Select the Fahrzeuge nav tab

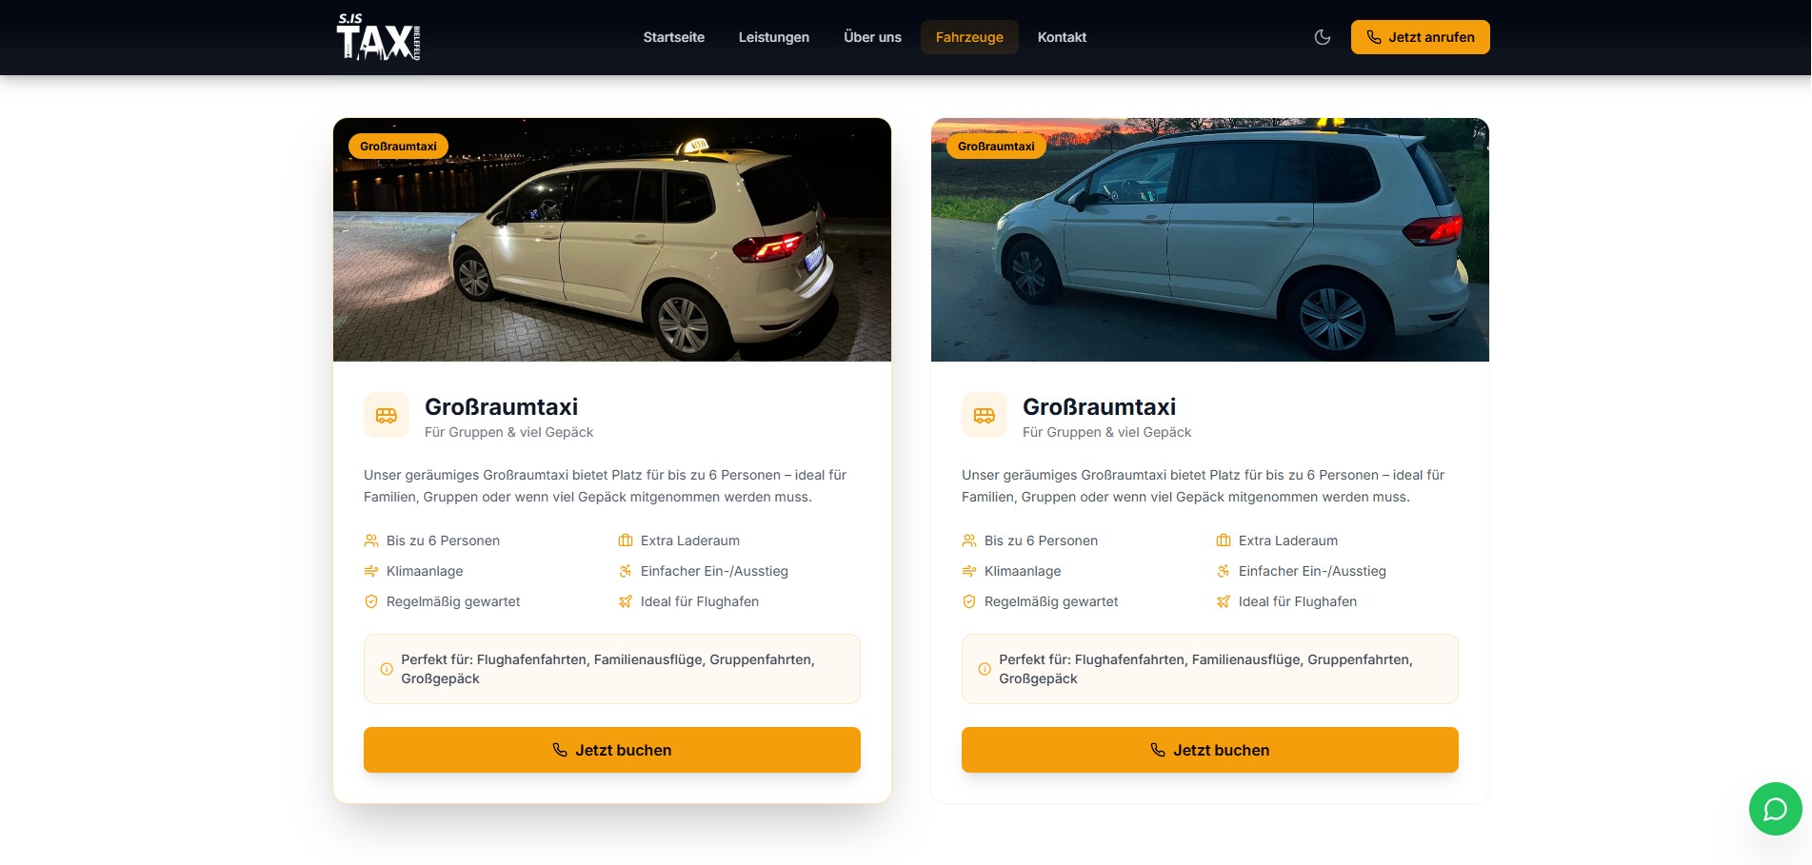point(969,37)
